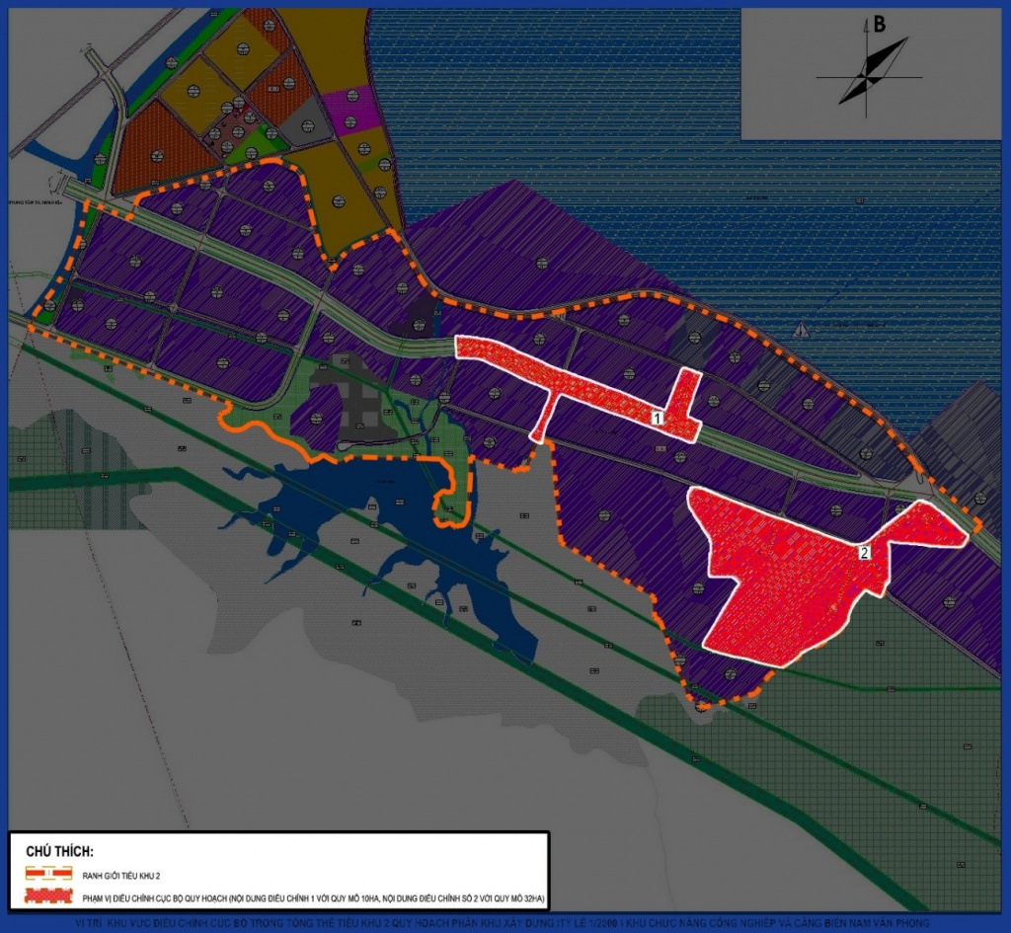Click the letter B above the compass
Image resolution: width=1011 pixels, height=933 pixels.
coord(880,25)
